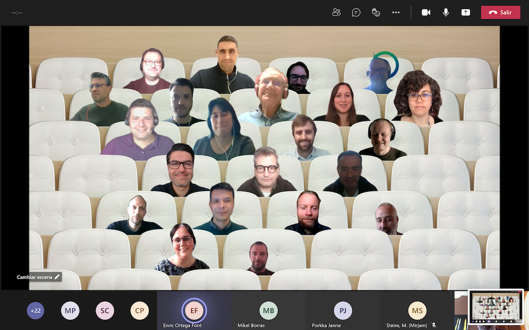Leave the meeting with Salir button
529x330 pixels.
click(x=500, y=12)
